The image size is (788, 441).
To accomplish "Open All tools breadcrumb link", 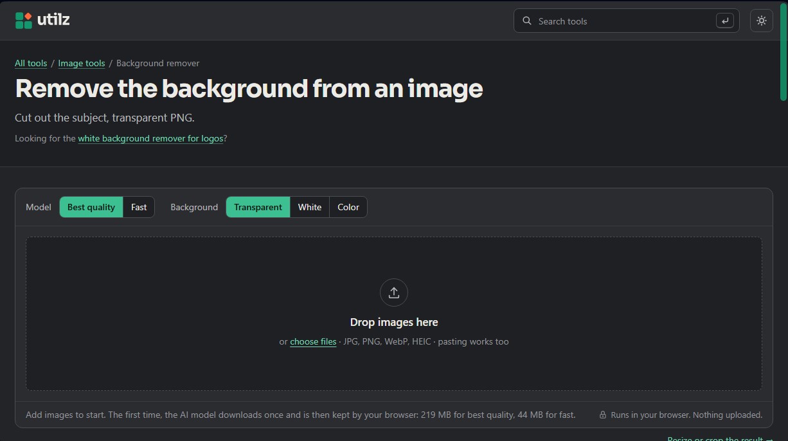I will click(x=31, y=63).
